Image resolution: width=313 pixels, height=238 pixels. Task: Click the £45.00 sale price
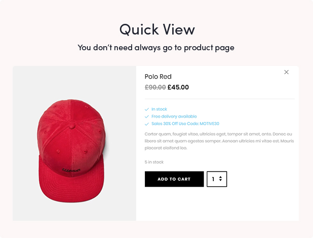point(178,87)
